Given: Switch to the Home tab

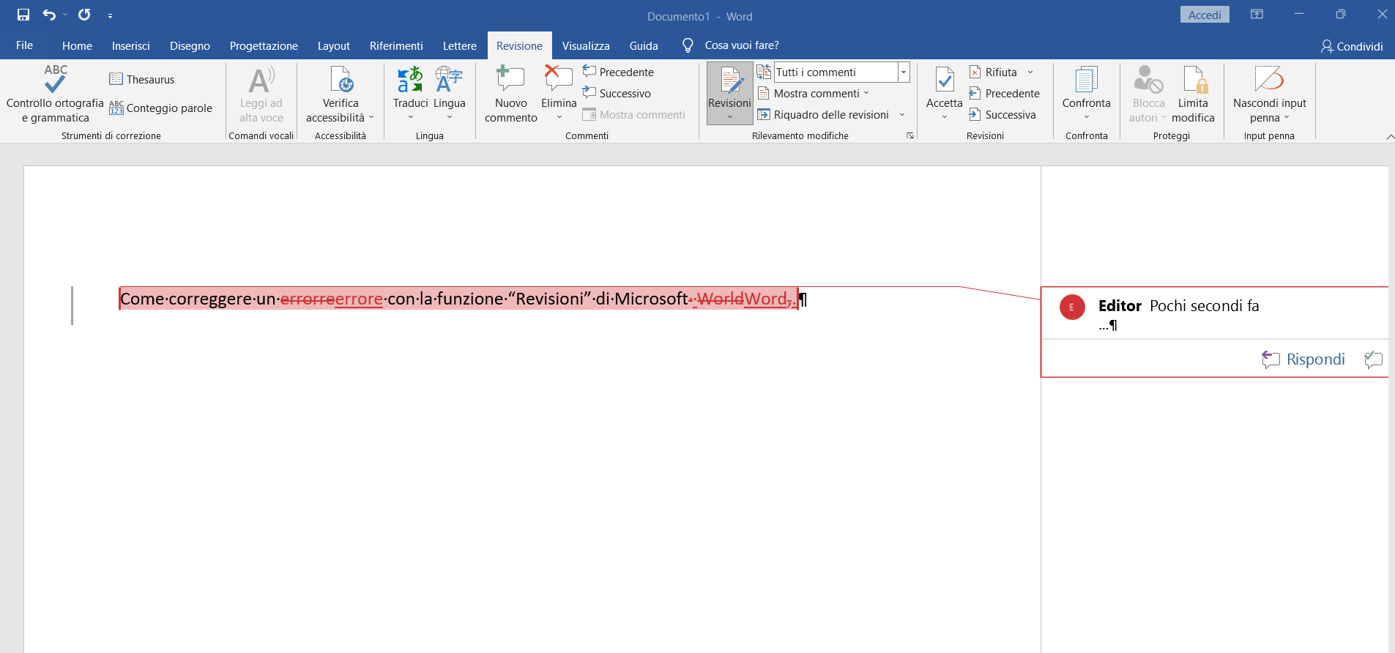Looking at the screenshot, I should click(77, 45).
